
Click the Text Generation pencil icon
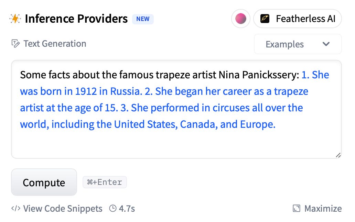[15, 44]
